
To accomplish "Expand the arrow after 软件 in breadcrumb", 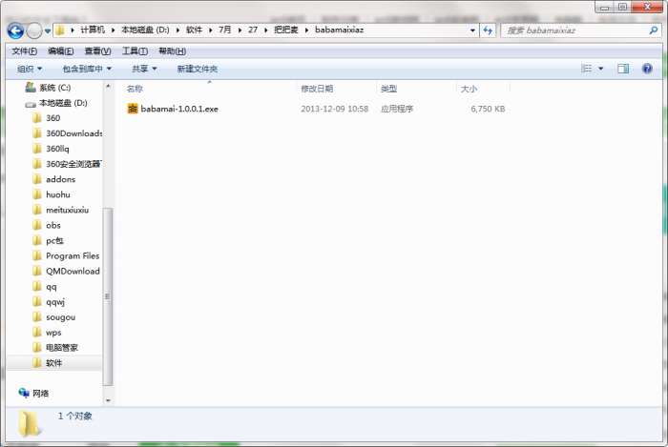I will click(x=211, y=30).
